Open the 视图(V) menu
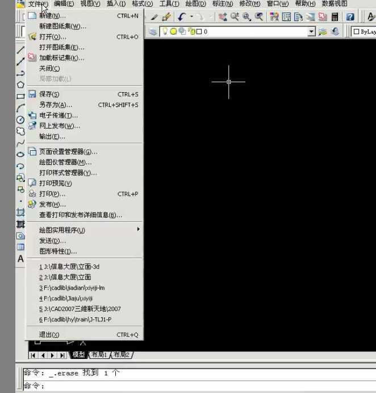 click(x=90, y=3)
